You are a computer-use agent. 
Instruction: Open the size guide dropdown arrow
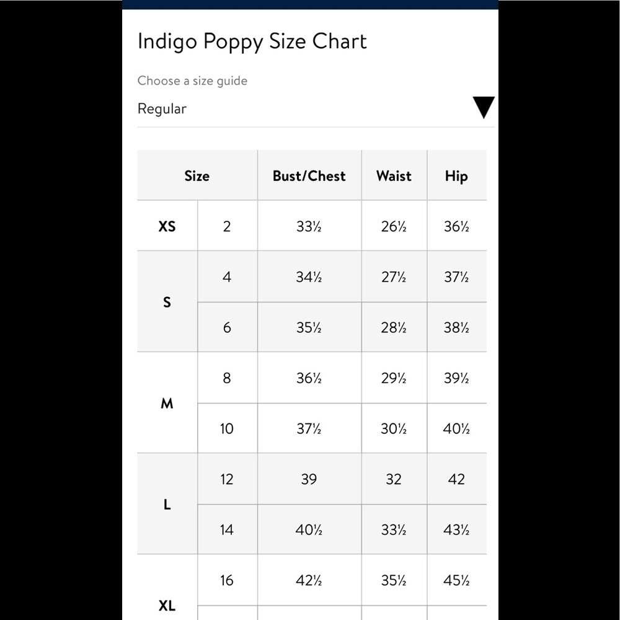pos(484,107)
